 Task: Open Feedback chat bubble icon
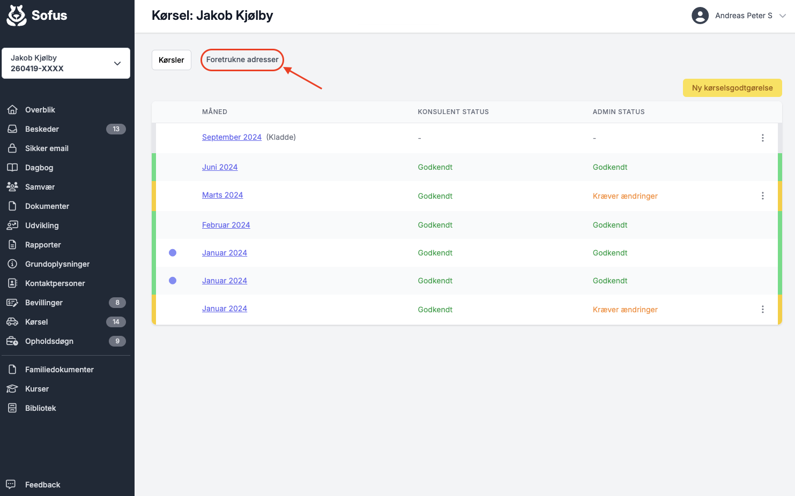point(11,484)
